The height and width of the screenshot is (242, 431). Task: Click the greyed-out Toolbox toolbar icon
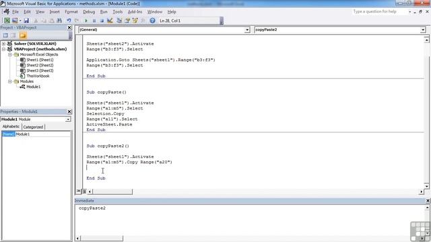click(143, 21)
